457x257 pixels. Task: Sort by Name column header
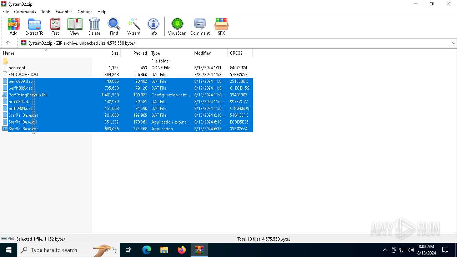(46, 53)
